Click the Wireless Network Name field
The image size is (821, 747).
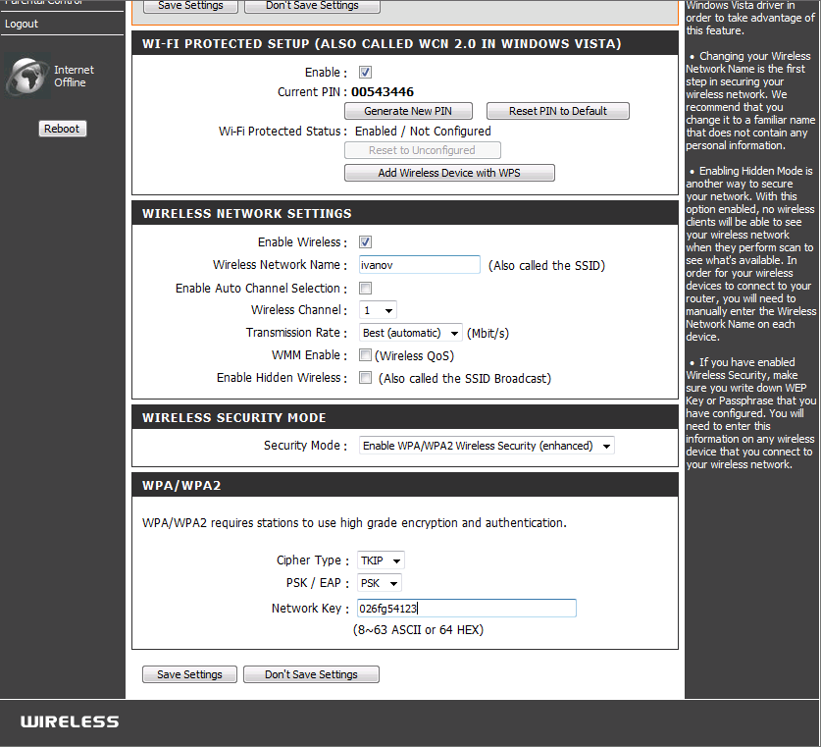[420, 265]
